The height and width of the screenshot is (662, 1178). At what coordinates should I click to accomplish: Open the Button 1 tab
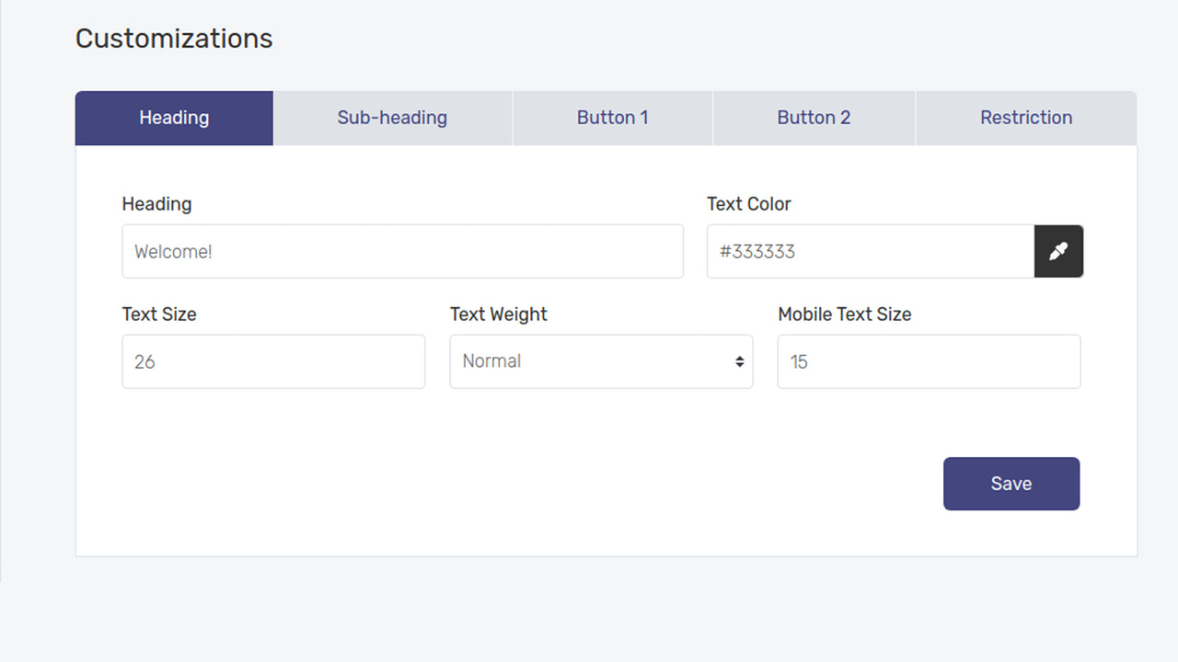tap(612, 118)
